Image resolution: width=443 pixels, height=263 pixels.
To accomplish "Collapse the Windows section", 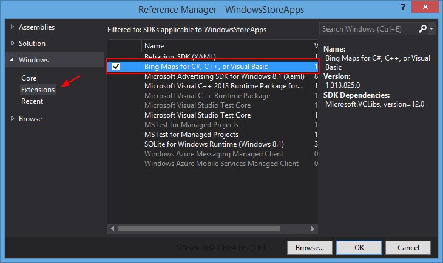I will tap(12, 59).
